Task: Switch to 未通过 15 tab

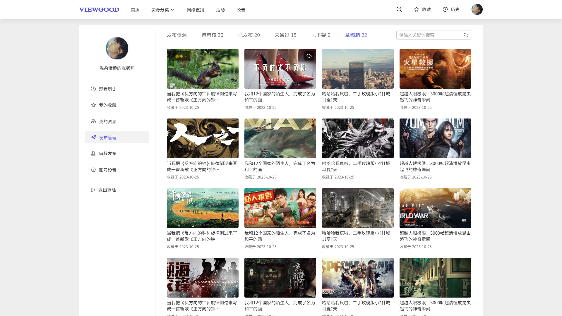Action: [x=285, y=35]
